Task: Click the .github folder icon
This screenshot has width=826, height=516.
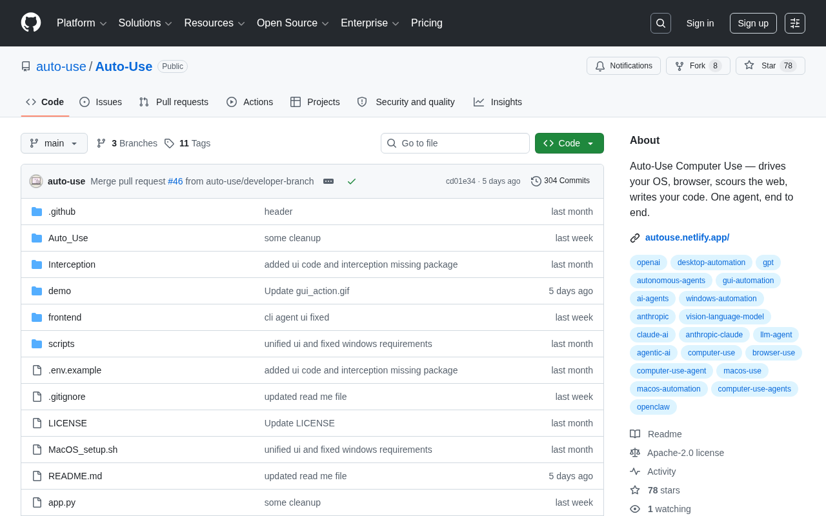Action: (37, 212)
